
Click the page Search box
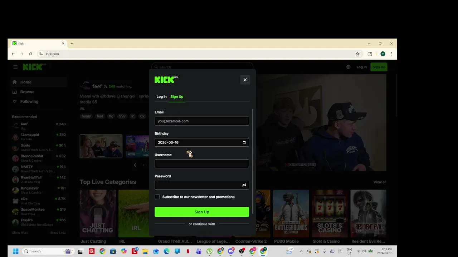point(202,67)
